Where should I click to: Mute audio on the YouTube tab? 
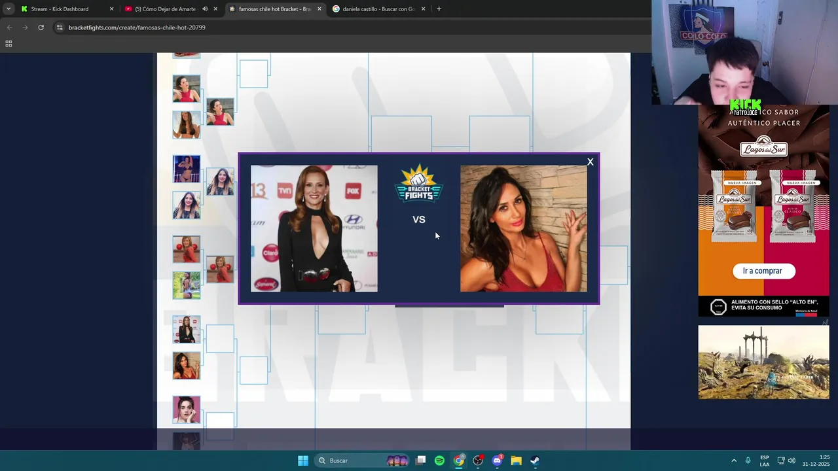(204, 9)
